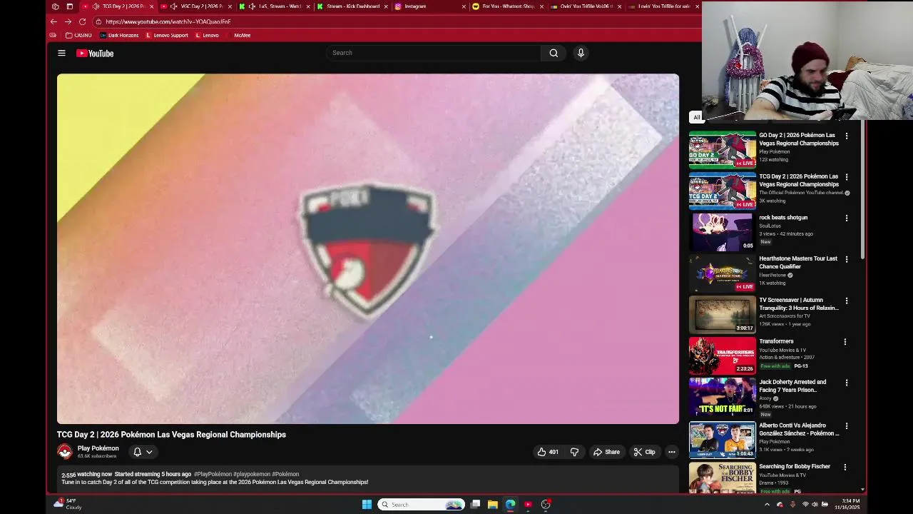Open Jack Doherty Arrested video thumbnail
The height and width of the screenshot is (514, 913).
[x=722, y=396]
